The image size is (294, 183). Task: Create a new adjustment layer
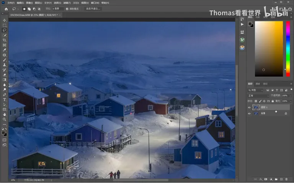point(271,179)
